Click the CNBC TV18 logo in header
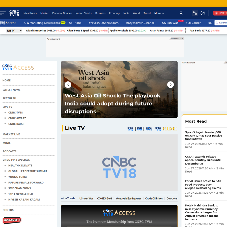The height and width of the screenshot is (227, 227). click(x=14, y=13)
